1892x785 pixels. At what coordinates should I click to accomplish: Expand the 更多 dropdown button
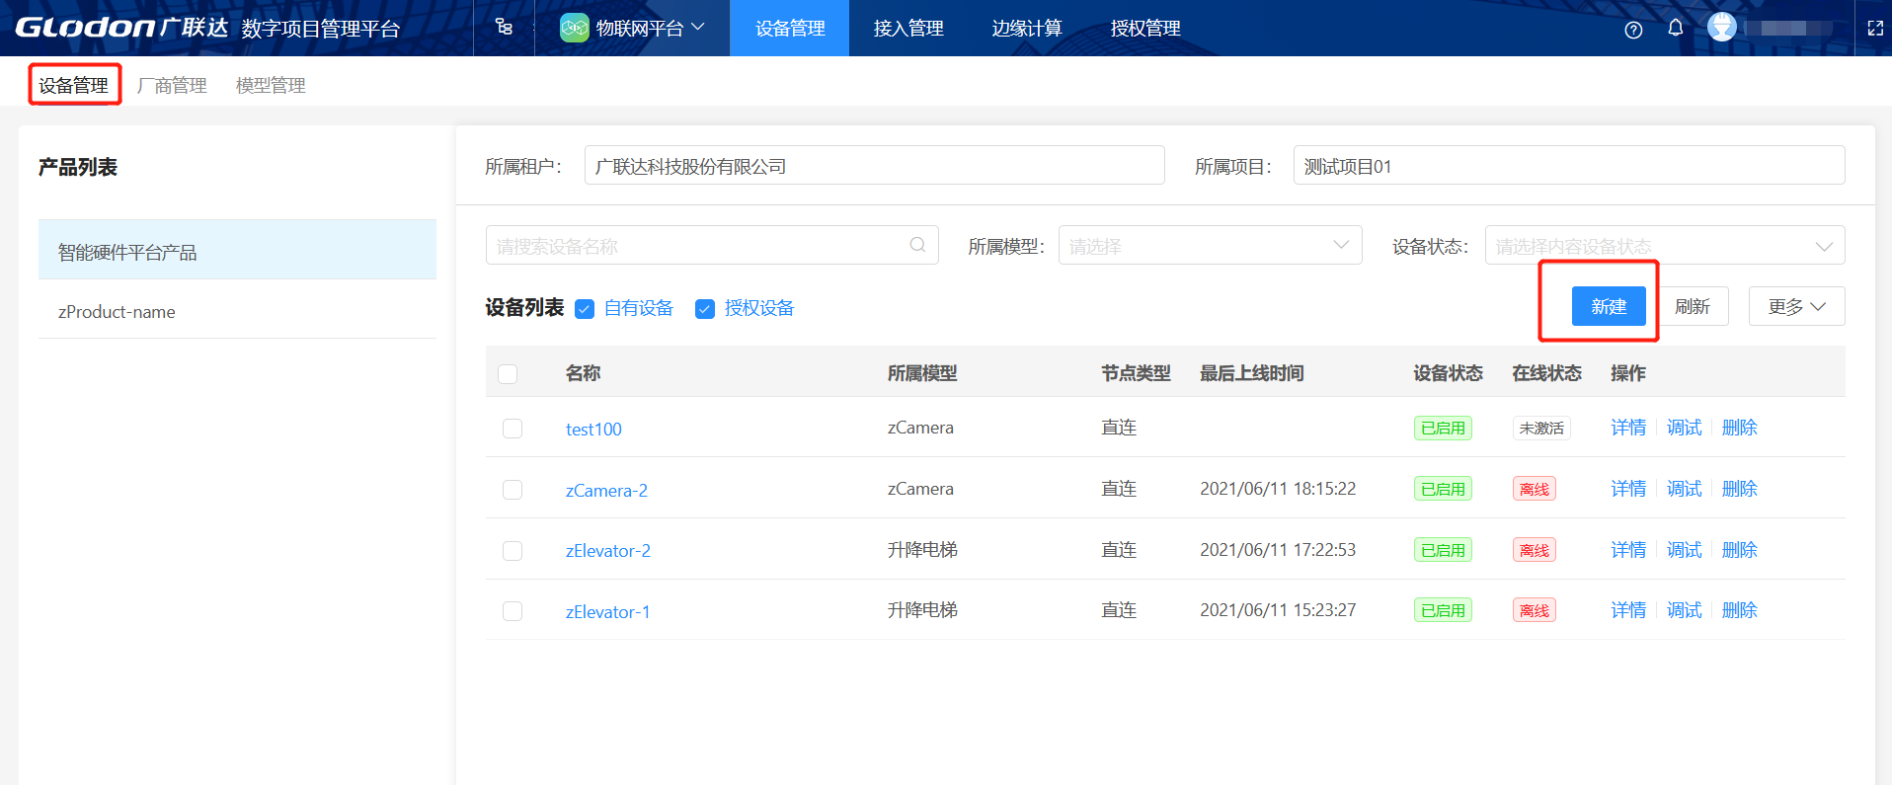1796,307
